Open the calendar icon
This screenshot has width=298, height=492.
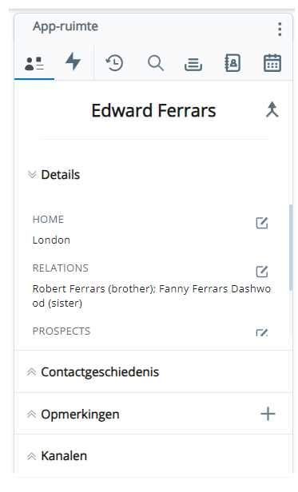click(x=272, y=63)
